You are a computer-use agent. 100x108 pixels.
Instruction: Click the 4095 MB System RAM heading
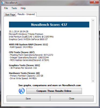click(28, 45)
